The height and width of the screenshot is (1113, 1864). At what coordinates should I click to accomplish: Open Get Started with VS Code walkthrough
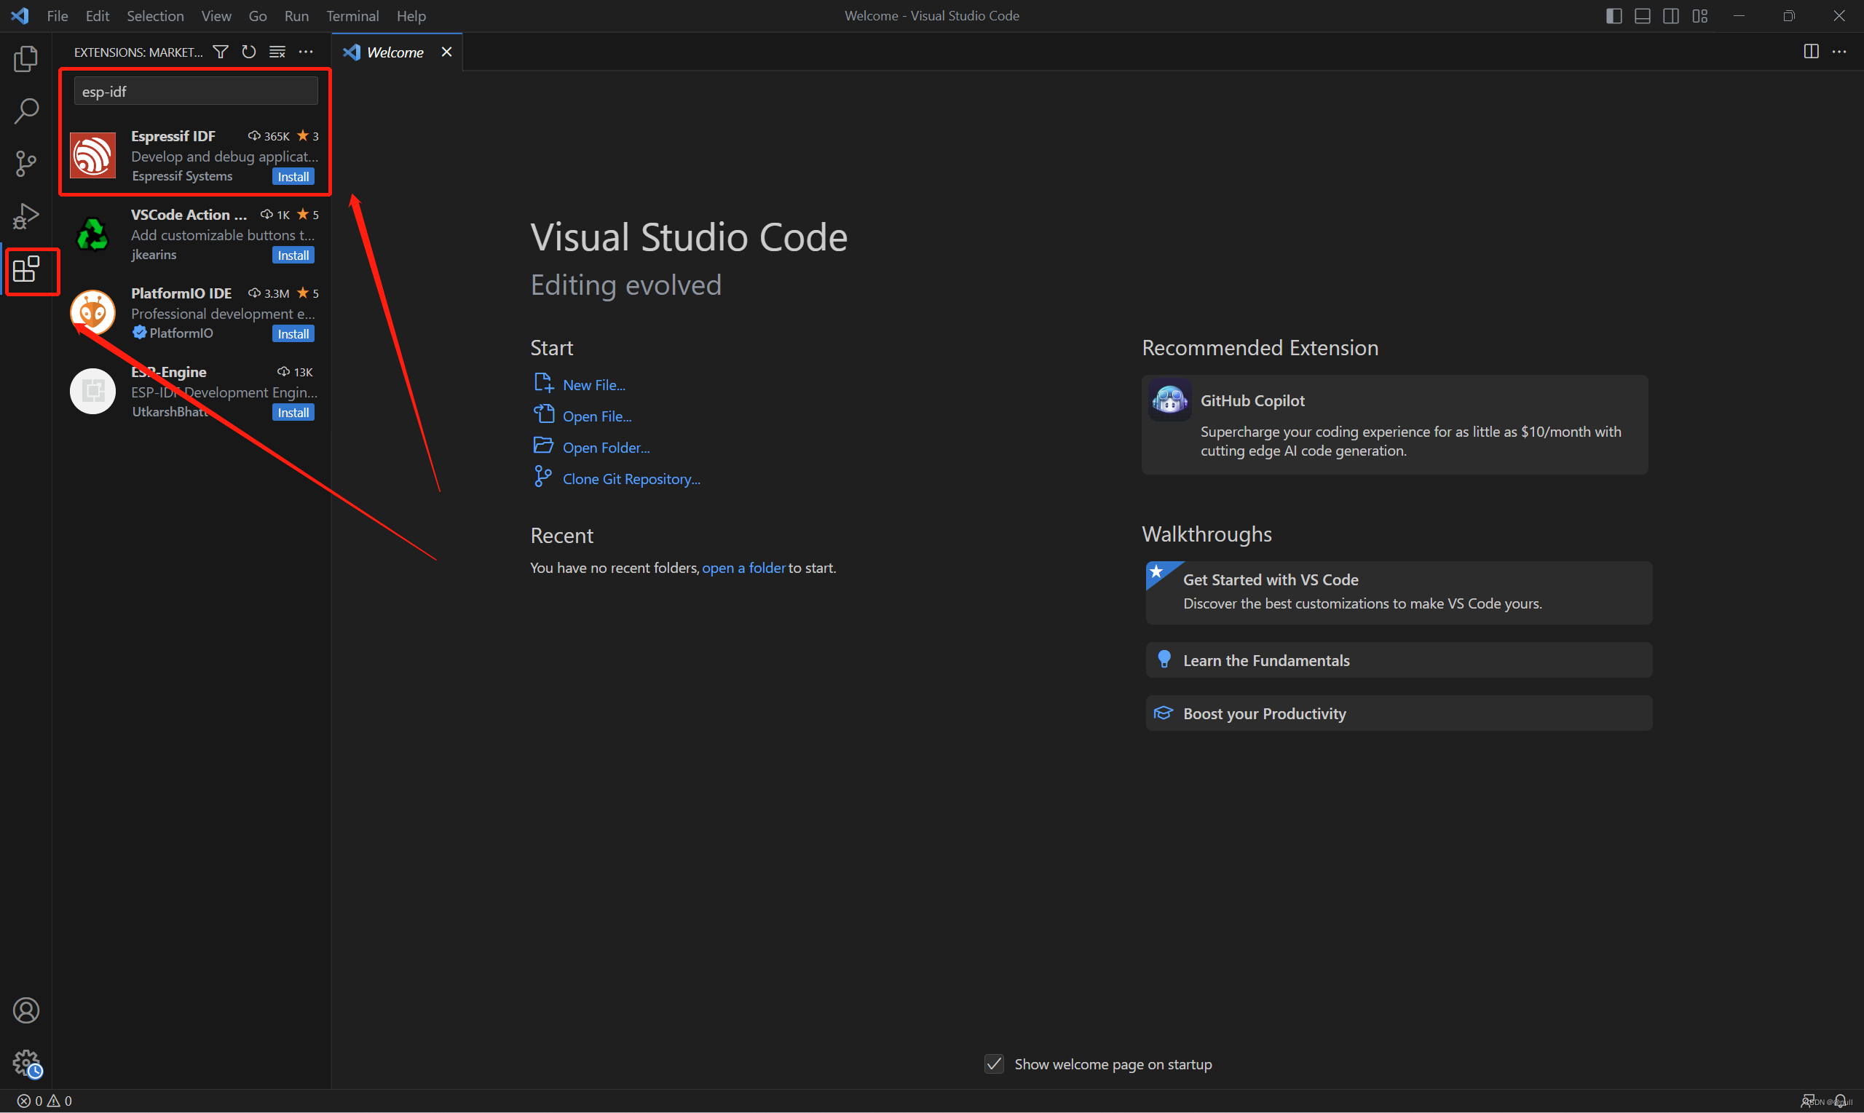click(x=1399, y=593)
